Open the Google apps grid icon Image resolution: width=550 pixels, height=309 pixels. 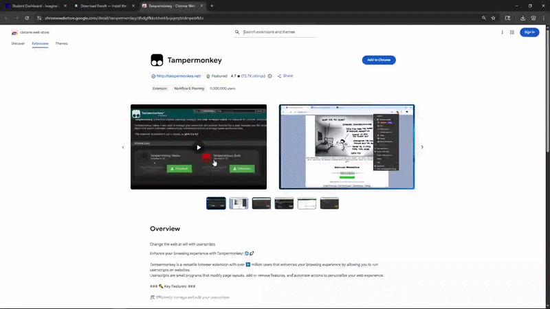pos(512,32)
